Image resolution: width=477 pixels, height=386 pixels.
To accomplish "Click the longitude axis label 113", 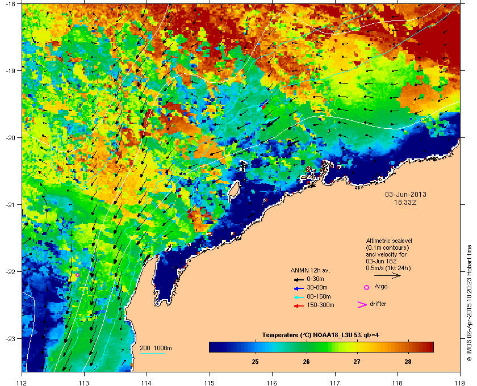I will pyautogui.click(x=84, y=383).
